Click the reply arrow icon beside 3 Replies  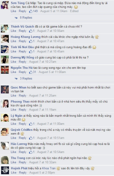tap(16, 78)
